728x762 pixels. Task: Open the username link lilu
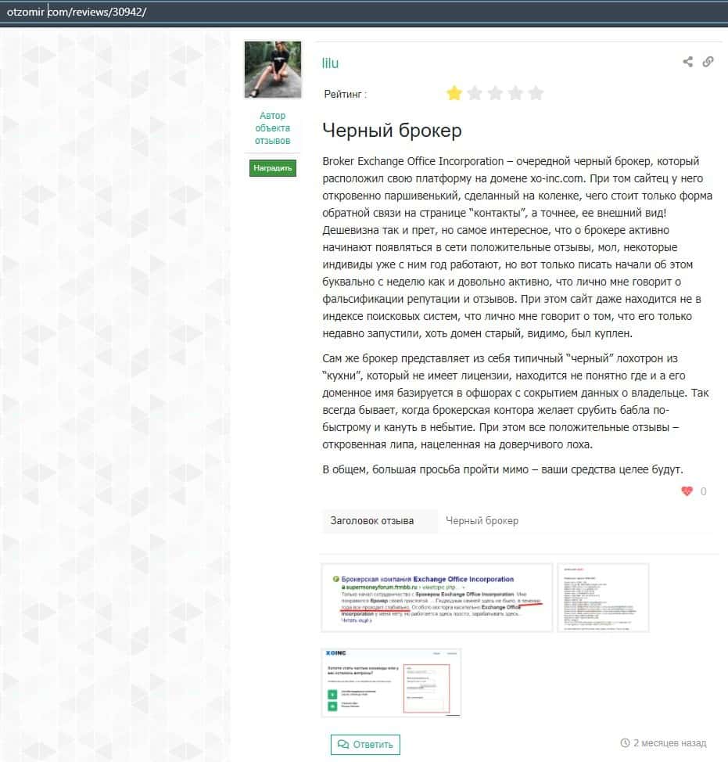pyautogui.click(x=330, y=63)
